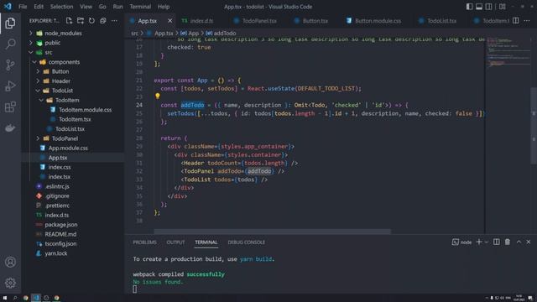
Task: Open the Windows Start button
Action: 5,298
